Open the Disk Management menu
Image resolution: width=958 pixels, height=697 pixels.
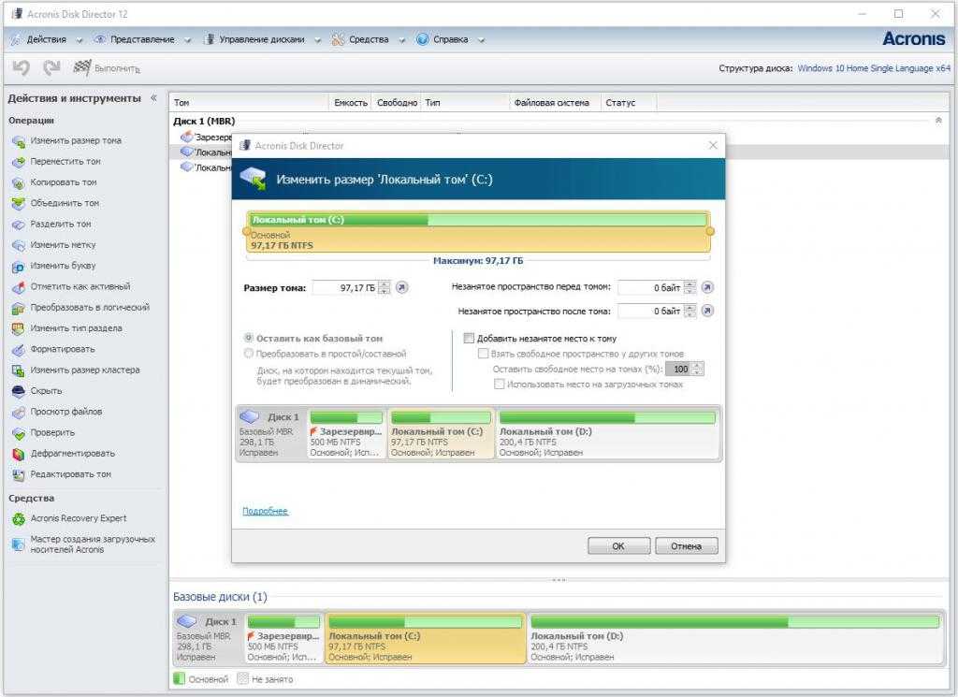(x=261, y=39)
